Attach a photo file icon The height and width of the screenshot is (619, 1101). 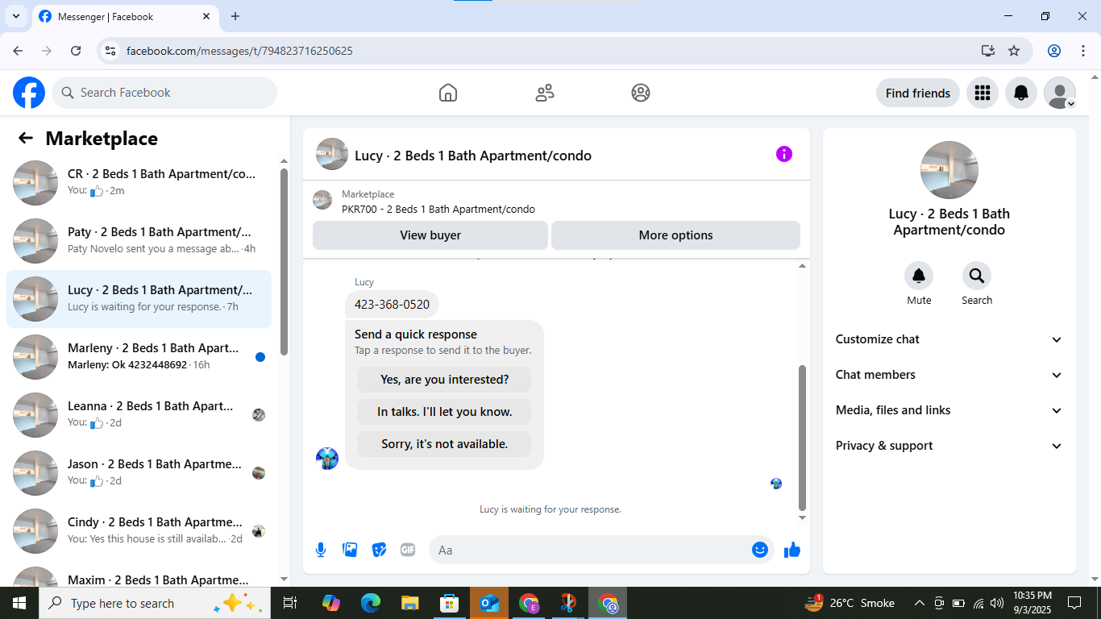click(350, 550)
